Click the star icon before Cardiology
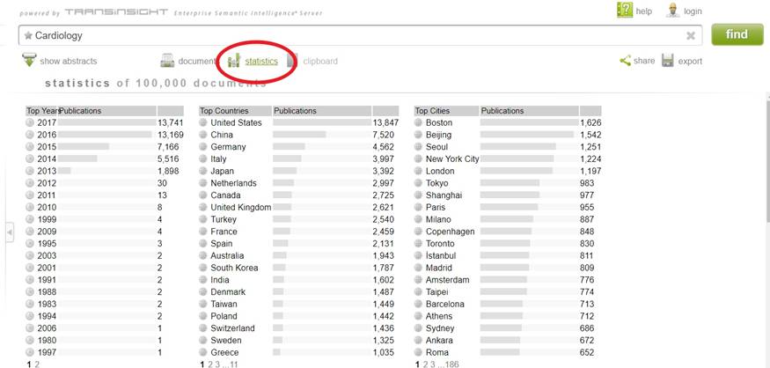The height and width of the screenshot is (368, 770). [28, 35]
